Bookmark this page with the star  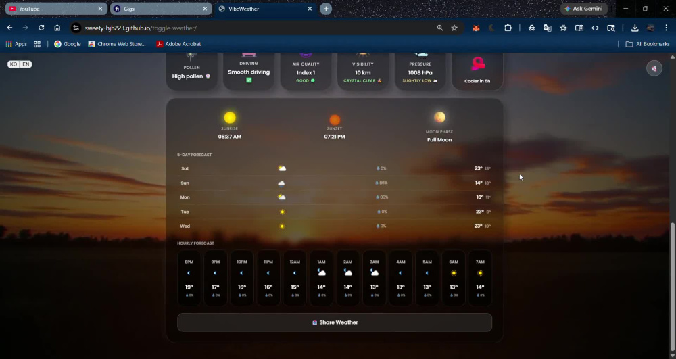454,28
